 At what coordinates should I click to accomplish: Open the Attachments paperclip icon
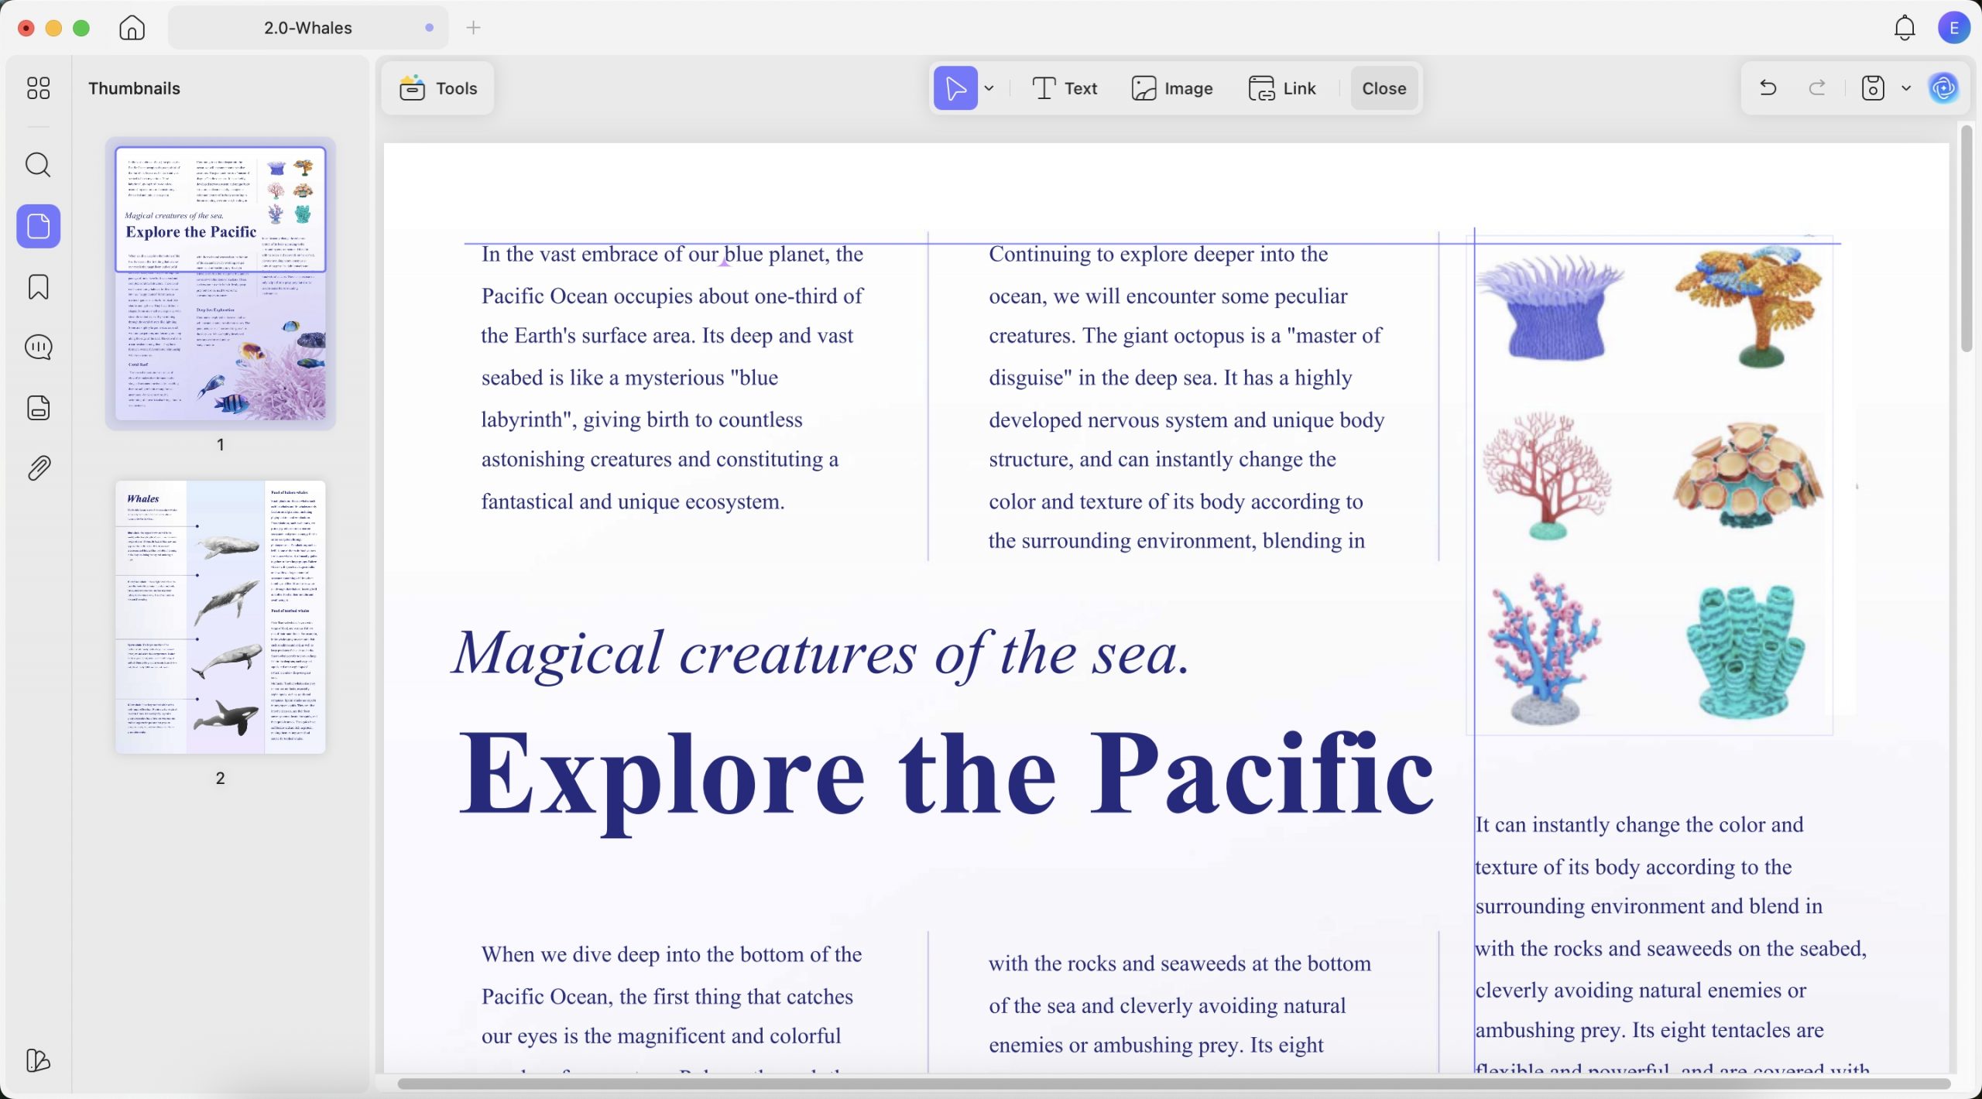tap(38, 468)
